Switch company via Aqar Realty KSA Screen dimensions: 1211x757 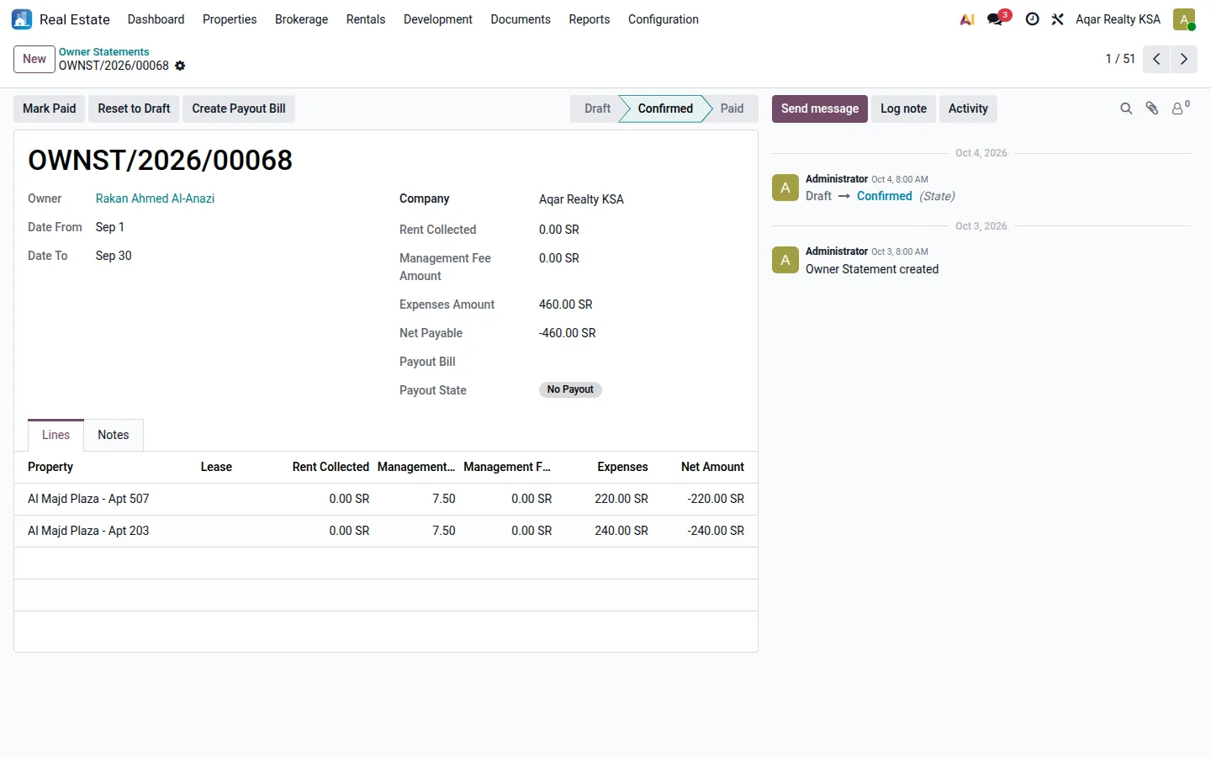click(1118, 19)
